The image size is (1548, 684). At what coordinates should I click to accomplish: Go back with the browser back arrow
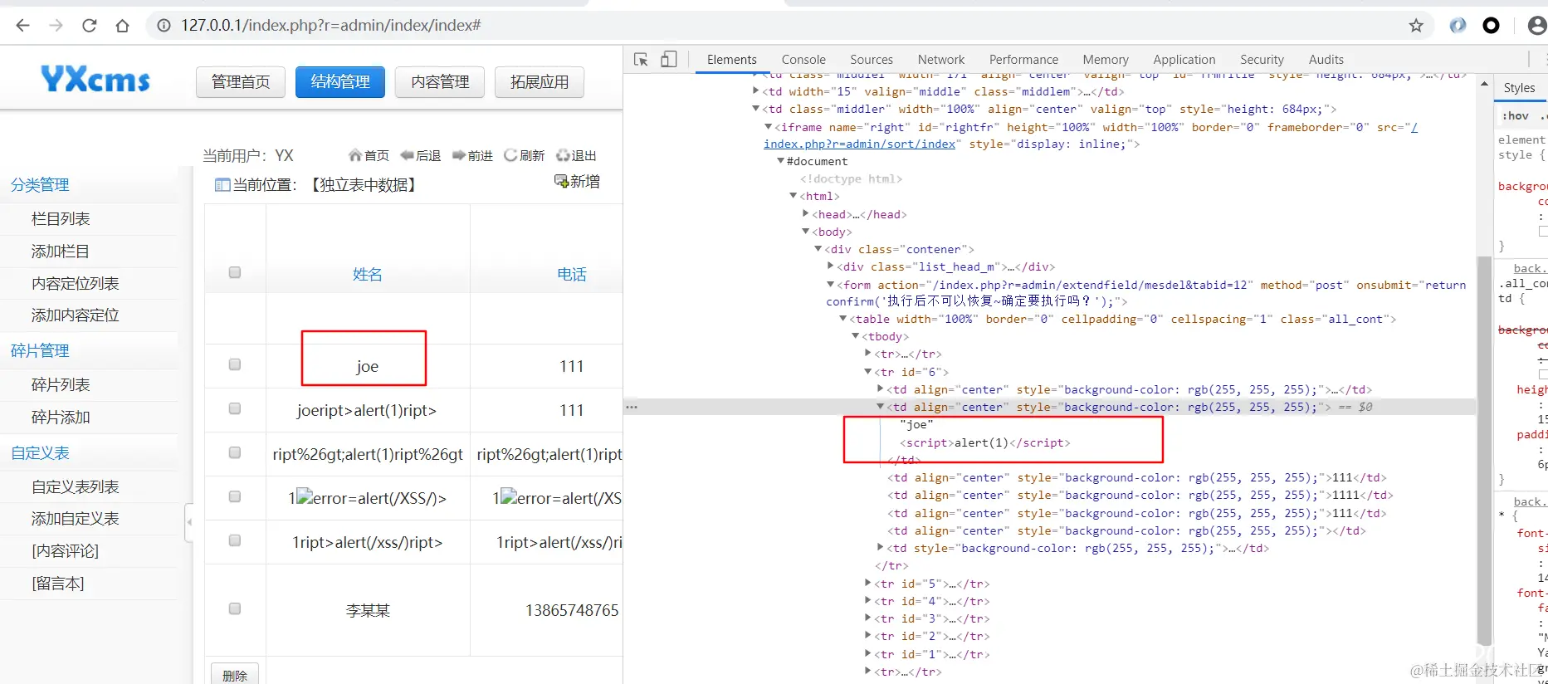click(22, 26)
